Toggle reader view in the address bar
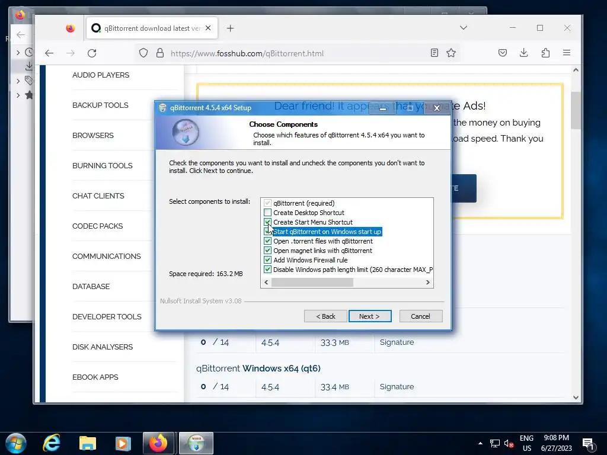 435,53
